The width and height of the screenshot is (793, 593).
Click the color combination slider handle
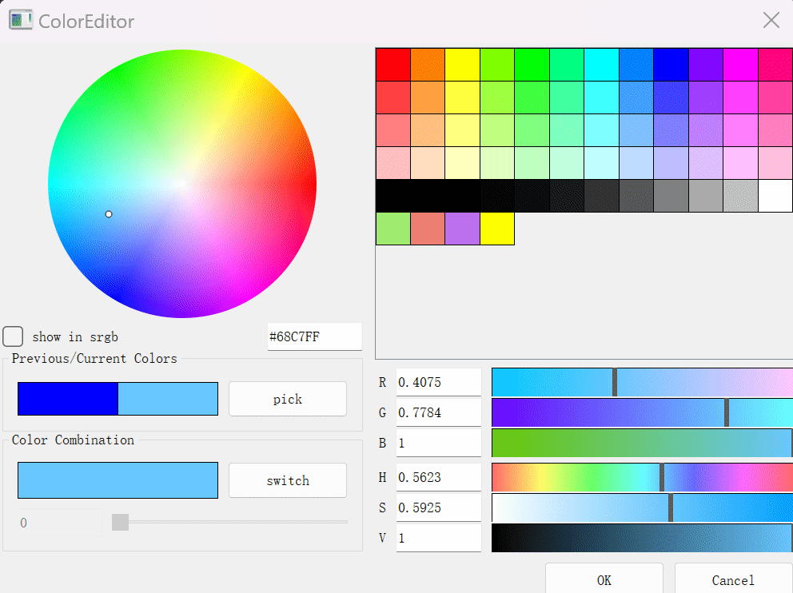[121, 522]
